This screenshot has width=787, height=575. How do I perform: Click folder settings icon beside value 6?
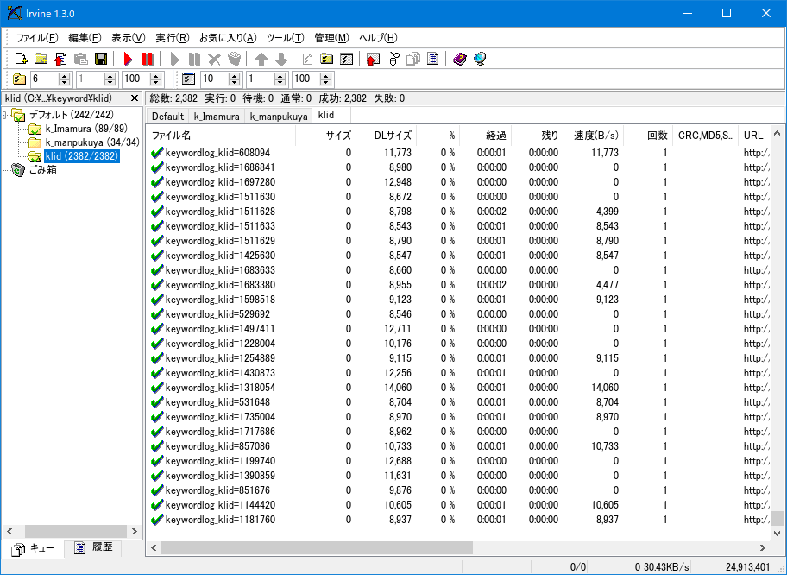coord(20,79)
